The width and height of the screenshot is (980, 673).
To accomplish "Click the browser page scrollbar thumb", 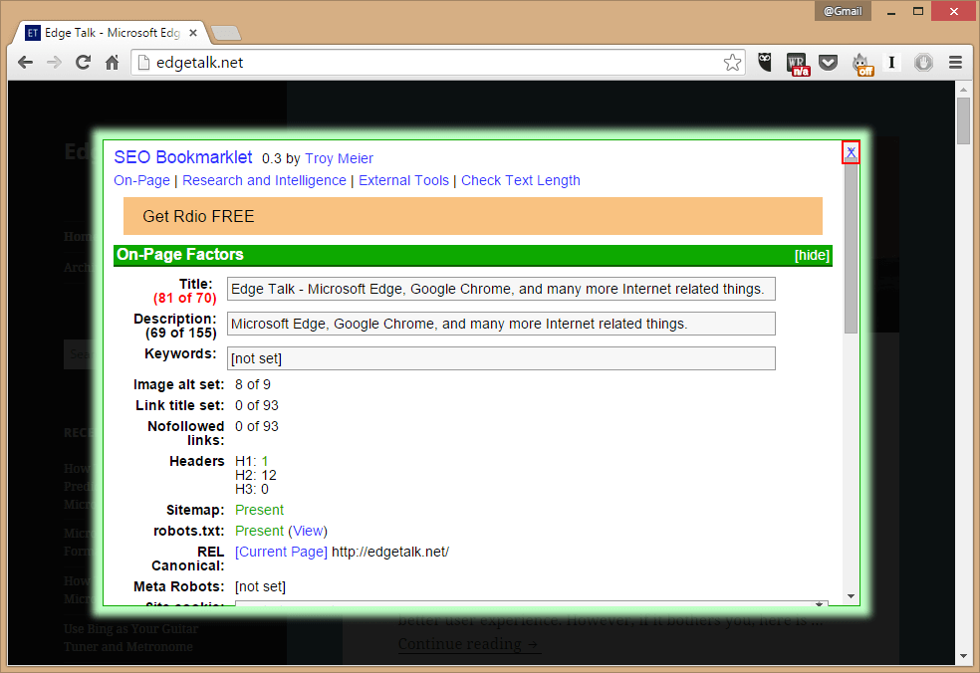I will (x=963, y=120).
